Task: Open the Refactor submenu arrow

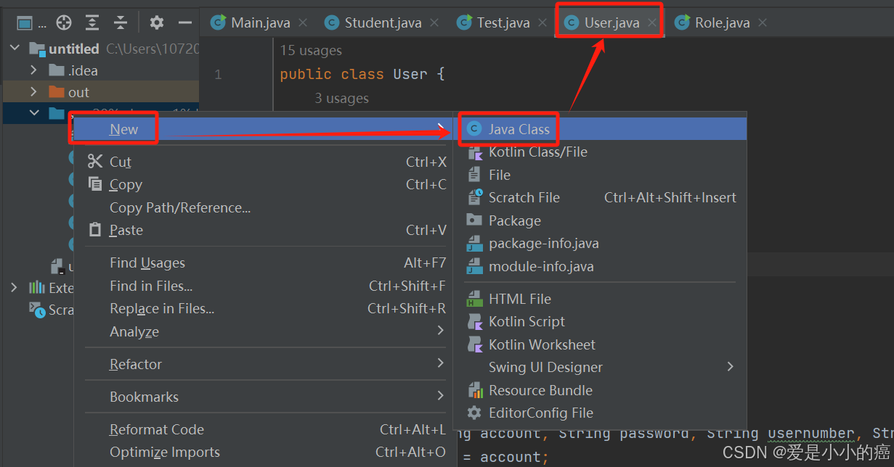Action: point(441,363)
